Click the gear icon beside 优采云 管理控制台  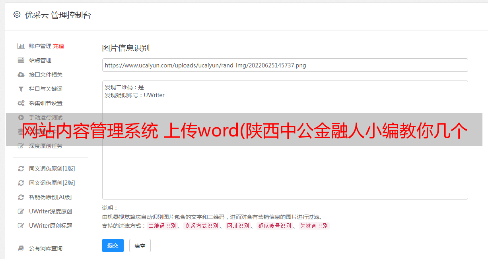(x=17, y=15)
